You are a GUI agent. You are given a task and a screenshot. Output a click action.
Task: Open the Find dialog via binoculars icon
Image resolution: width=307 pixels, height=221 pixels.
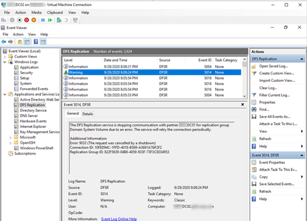coord(253,109)
